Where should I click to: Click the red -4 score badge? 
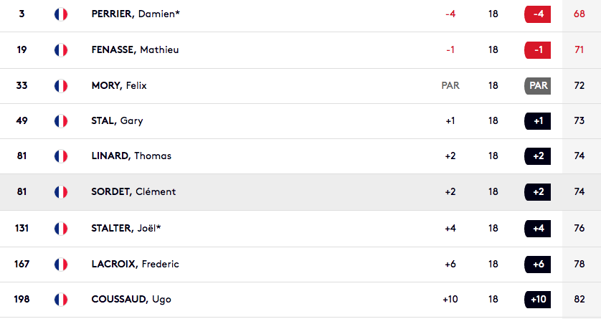coord(537,14)
